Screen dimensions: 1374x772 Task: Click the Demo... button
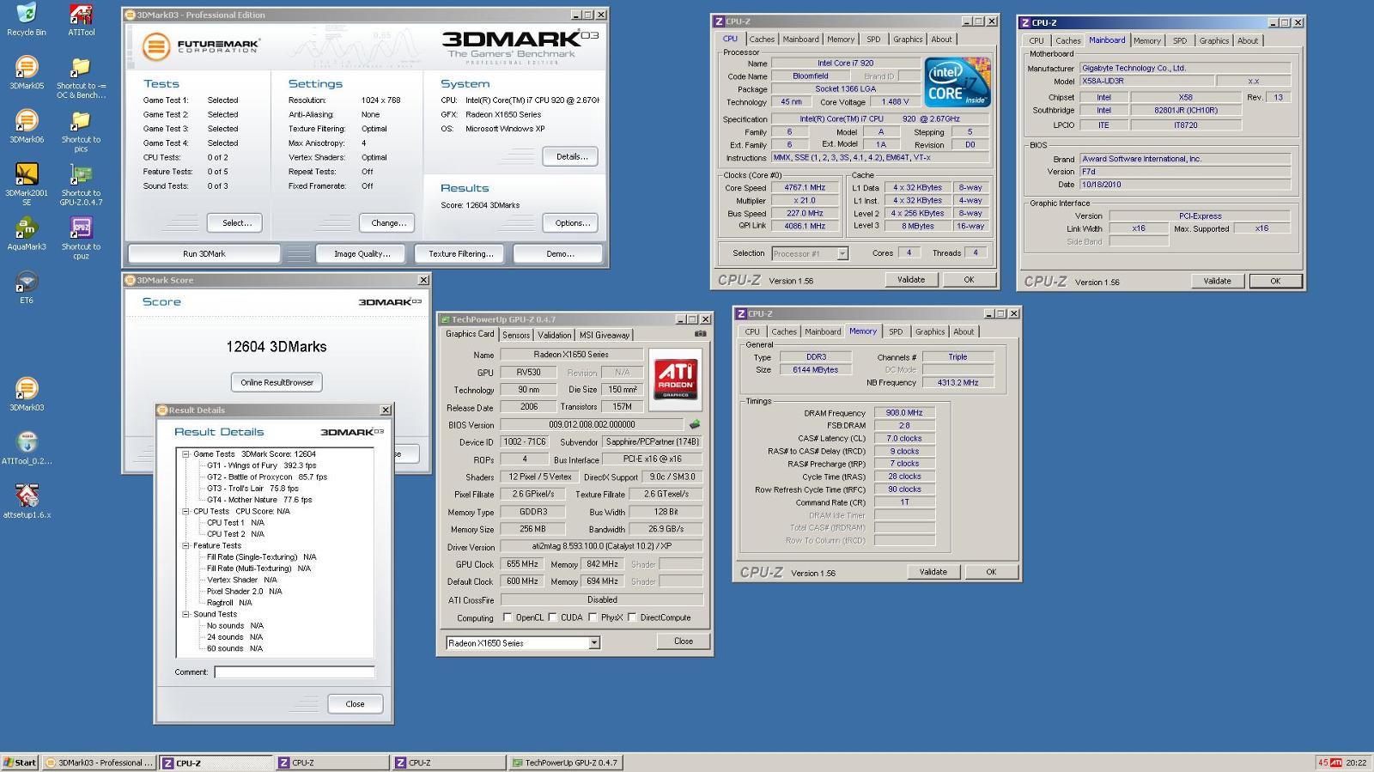click(x=560, y=254)
